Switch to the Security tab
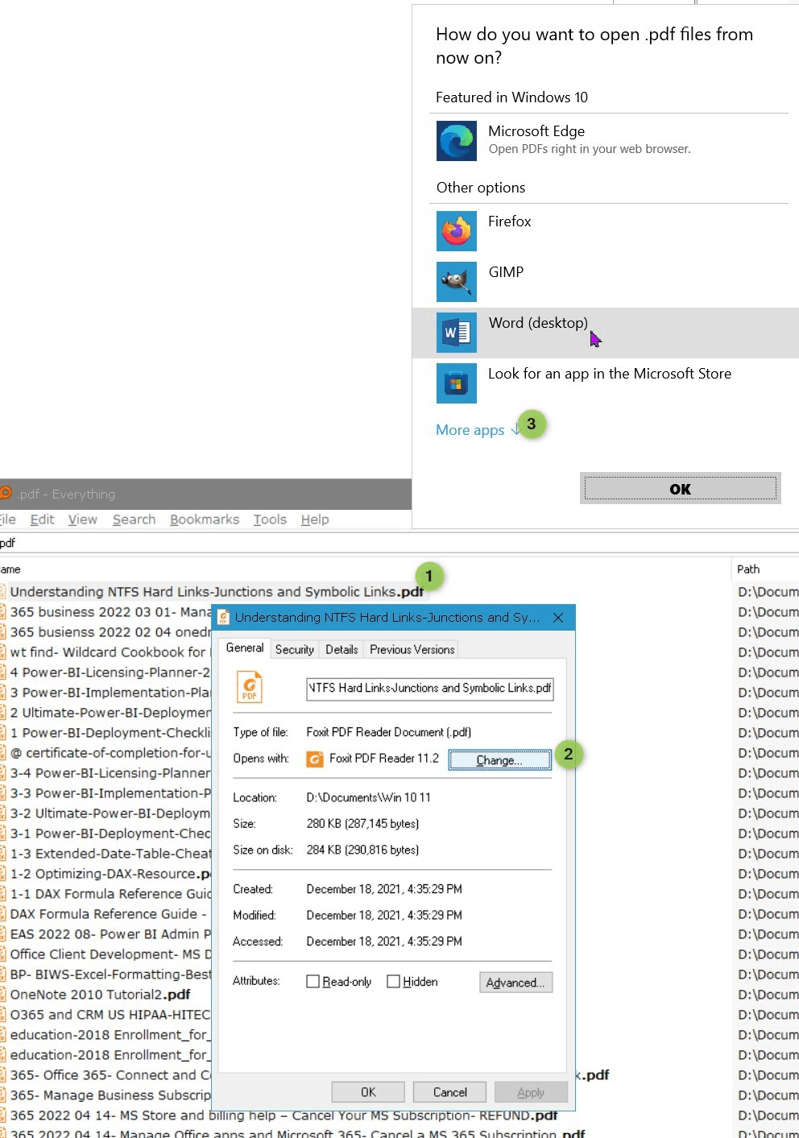Screen dimensions: 799x1138 click(295, 649)
